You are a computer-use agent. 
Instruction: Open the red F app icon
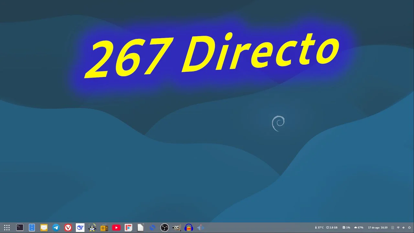coord(128,228)
